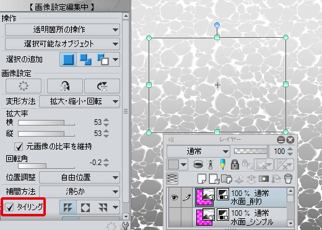This screenshot has height=230, width=322.
Task: Click the flip vertical icon
Action: click(x=102, y=86)
